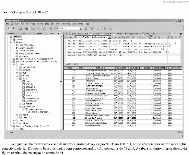This screenshot has height=155, width=189.
Task: Show editor tab list dropdown arrow
Action: coord(178,34)
